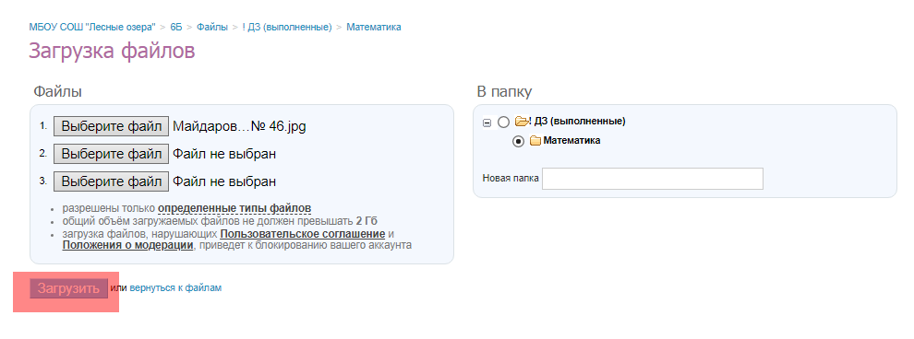The height and width of the screenshot is (339, 914).
Task: Choose file for upload slot 1
Action: (x=112, y=126)
